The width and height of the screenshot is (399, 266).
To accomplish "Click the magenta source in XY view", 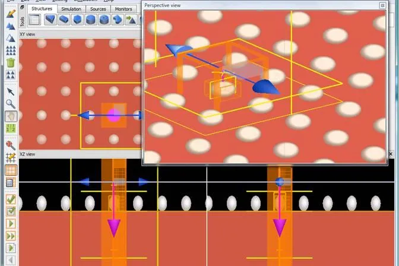I will pyautogui.click(x=113, y=115).
